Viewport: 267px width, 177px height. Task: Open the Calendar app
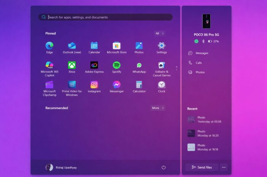94,47
